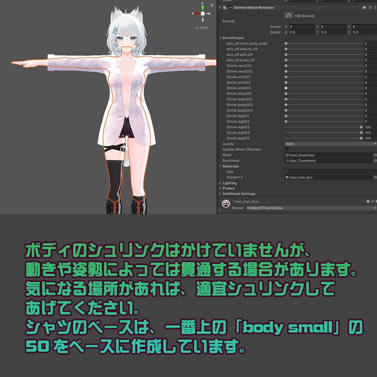Open Skinned Mesh Renderer help reference icon
This screenshot has height=377, width=377.
(364, 8)
